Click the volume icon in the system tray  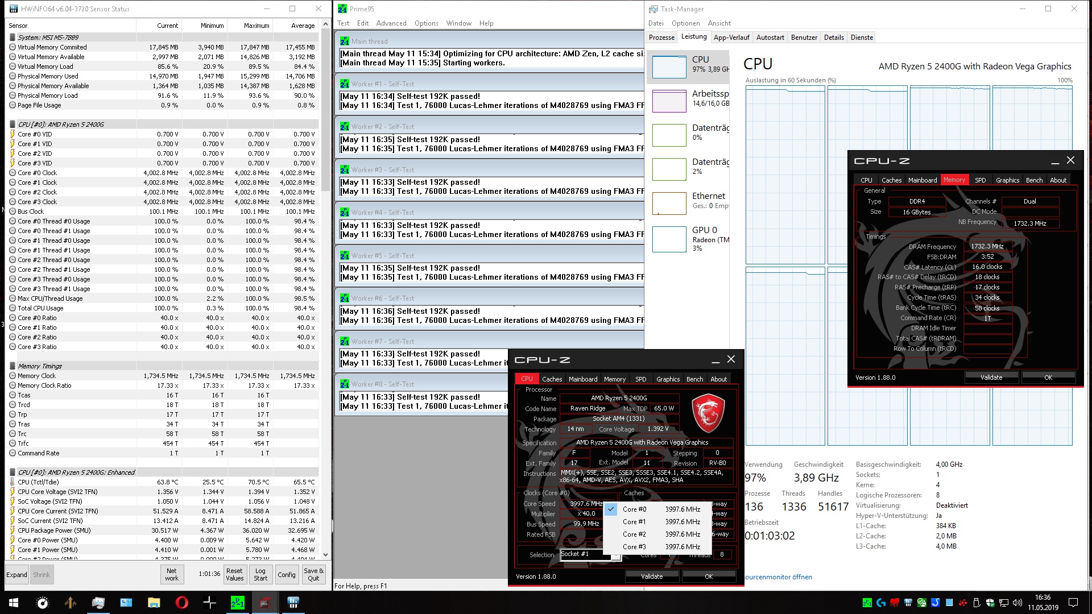point(1017,603)
